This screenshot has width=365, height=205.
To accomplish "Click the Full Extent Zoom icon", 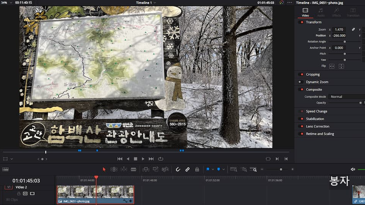I will point(234,170).
